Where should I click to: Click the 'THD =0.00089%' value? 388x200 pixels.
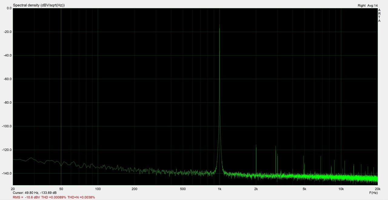tap(53, 197)
